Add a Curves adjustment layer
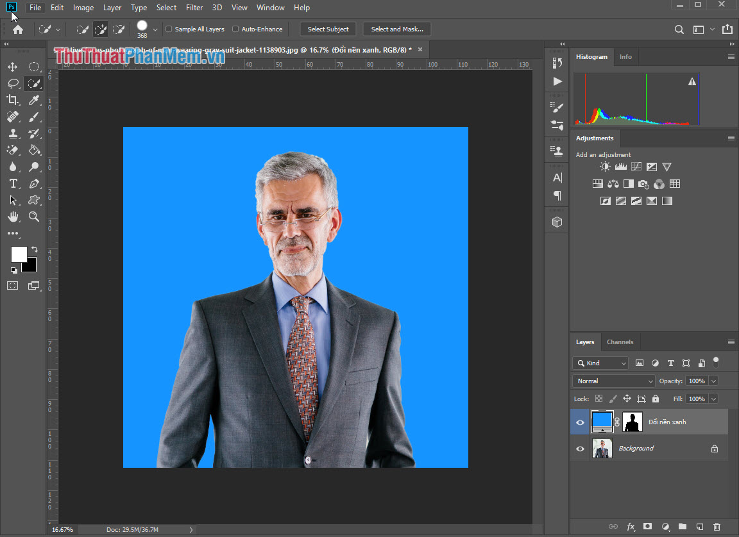 coord(636,166)
